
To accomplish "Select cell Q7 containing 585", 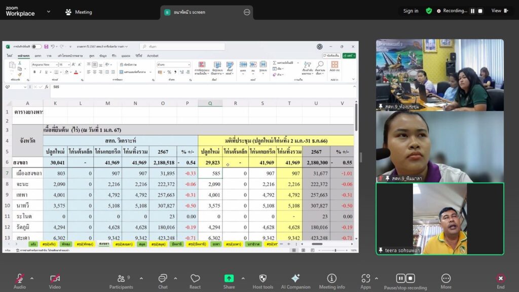I will 210,173.
